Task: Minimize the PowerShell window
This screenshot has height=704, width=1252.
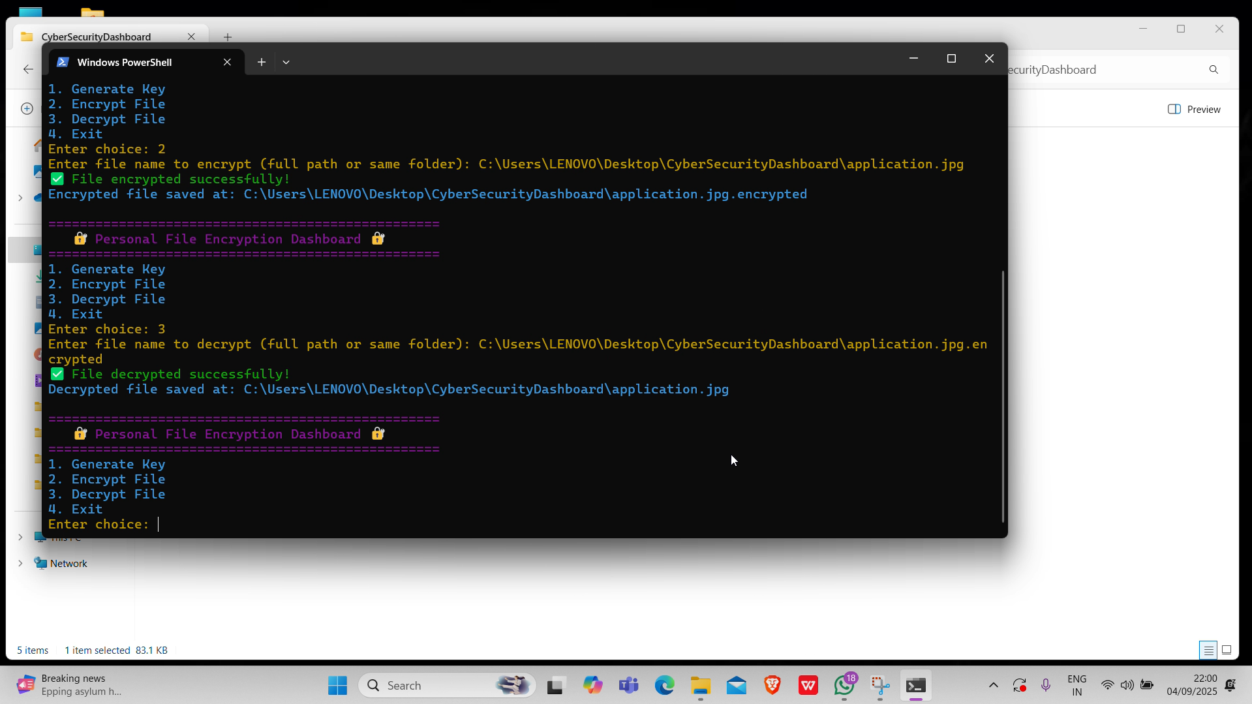Action: [x=913, y=59]
